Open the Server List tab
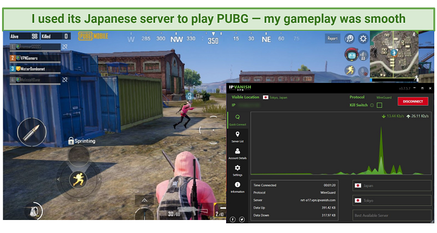437x233 pixels. pos(237,137)
